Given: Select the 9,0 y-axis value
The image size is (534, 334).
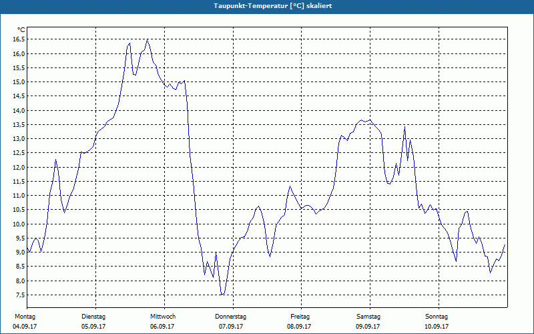Looking at the screenshot, I should [x=21, y=253].
